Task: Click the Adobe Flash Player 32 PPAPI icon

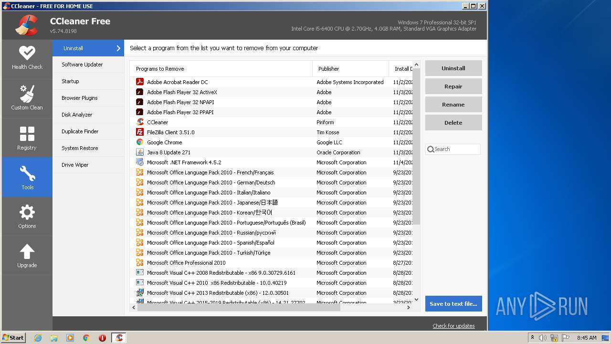Action: point(140,112)
